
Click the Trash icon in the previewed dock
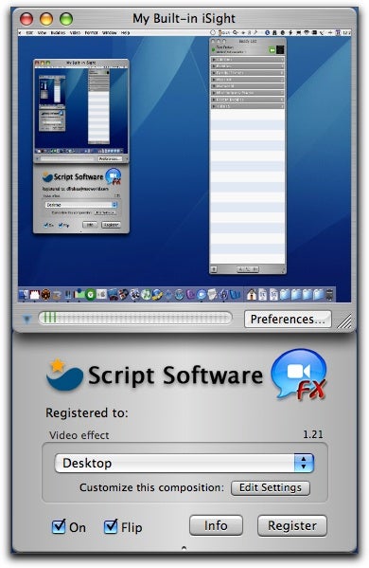[x=329, y=295]
